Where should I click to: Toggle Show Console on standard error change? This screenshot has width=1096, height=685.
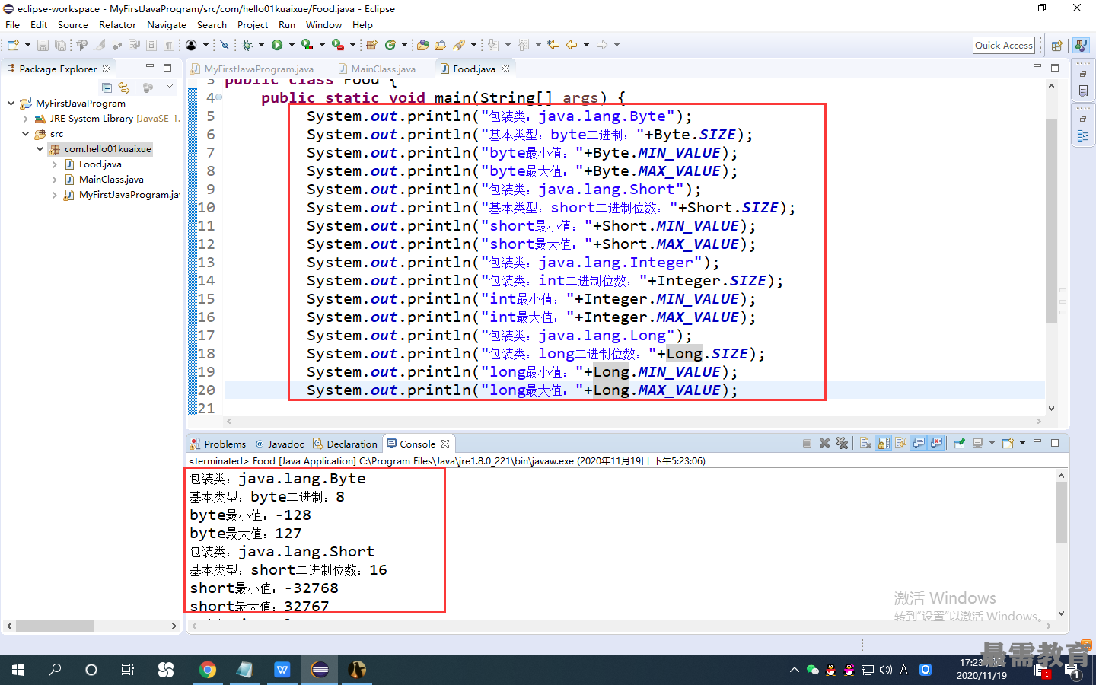(x=936, y=443)
